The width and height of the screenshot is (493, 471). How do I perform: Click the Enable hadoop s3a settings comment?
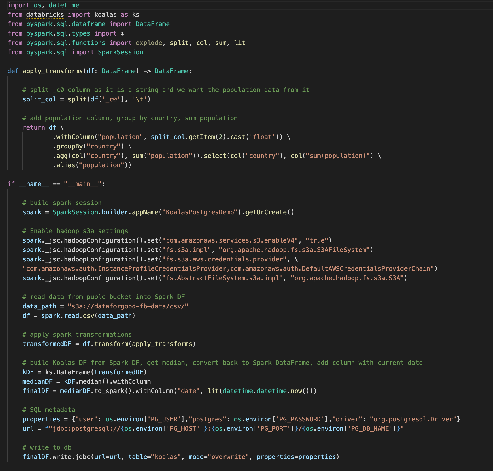pos(75,231)
